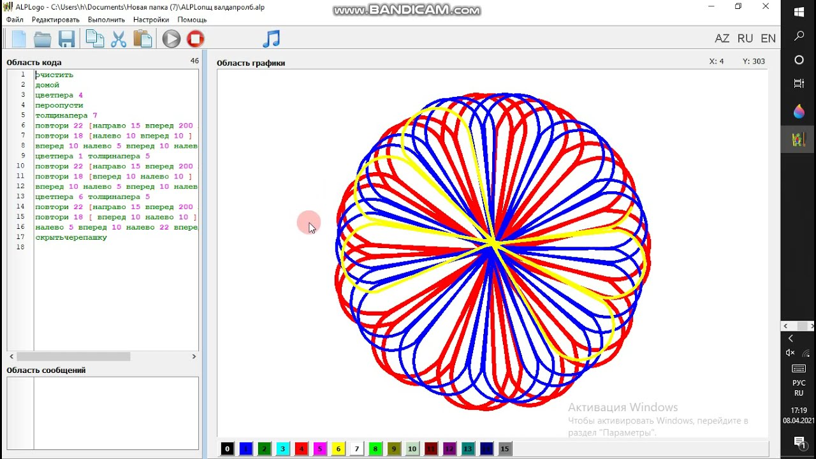Viewport: 816px width, 459px height.
Task: Click the New file icon
Action: tap(19, 39)
